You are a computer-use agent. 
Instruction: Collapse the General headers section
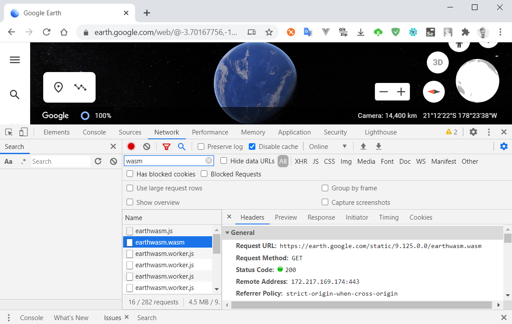coord(227,233)
